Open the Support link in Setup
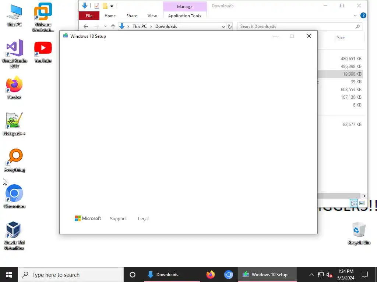Screen dimensions: 377x282 (x=118, y=219)
